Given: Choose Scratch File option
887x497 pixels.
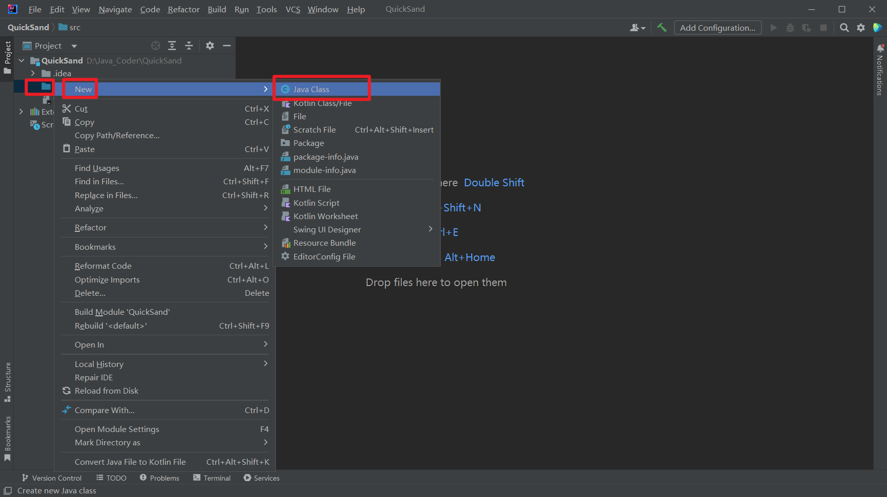Looking at the screenshot, I should [357, 129].
